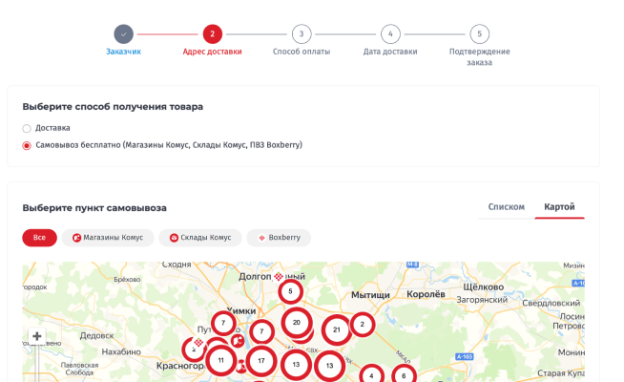Select the Boxberry marker near Красногорск cluster
Image resolution: width=624 pixels, height=382 pixels.
[x=198, y=342]
